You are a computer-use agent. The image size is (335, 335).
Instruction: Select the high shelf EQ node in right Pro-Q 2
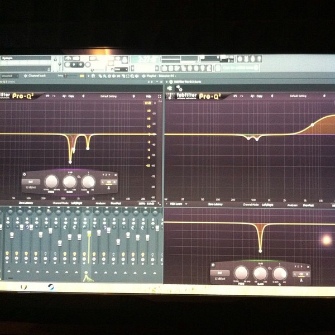pyautogui.click(x=312, y=125)
